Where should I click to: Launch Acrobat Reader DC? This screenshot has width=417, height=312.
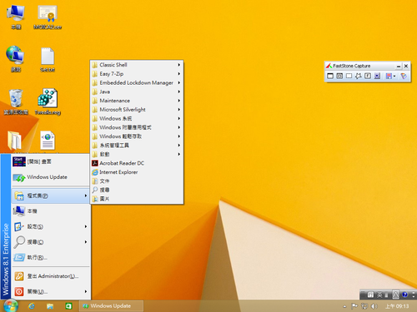[x=137, y=163]
